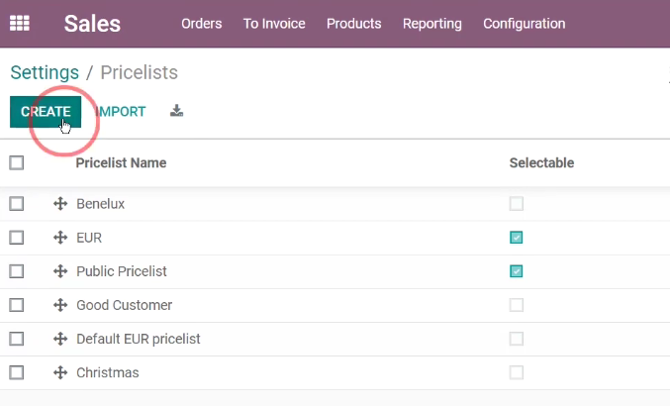670x406 pixels.
Task: Click the Christmas row move handle
Action: (x=60, y=372)
